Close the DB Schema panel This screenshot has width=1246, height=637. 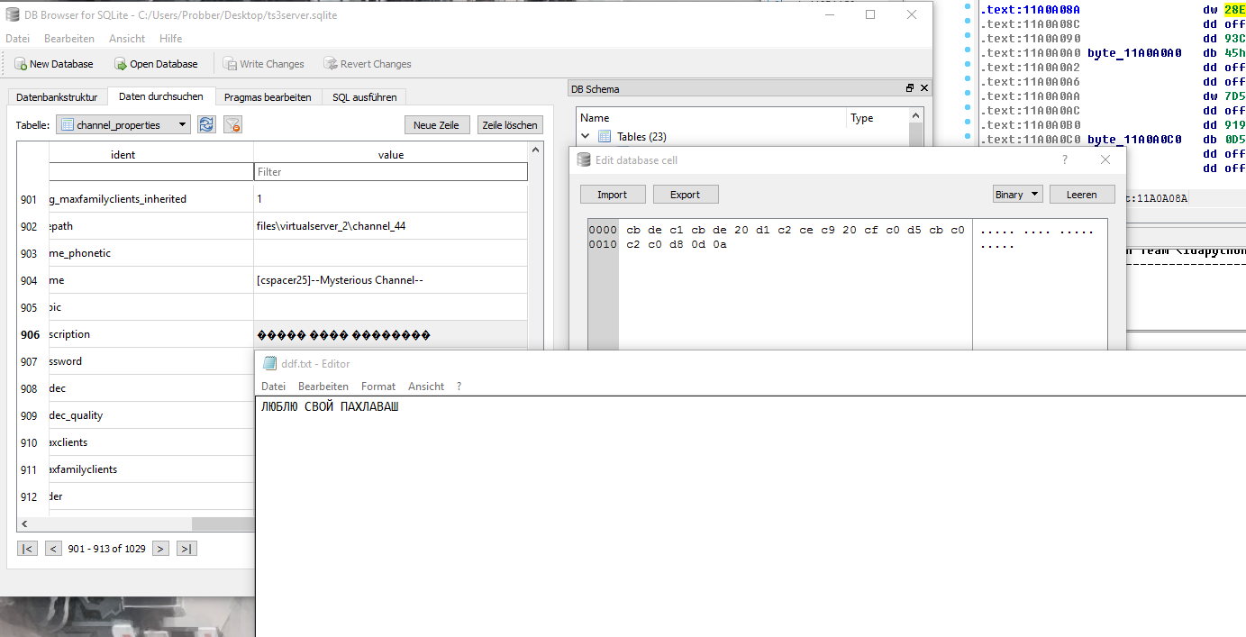point(924,88)
